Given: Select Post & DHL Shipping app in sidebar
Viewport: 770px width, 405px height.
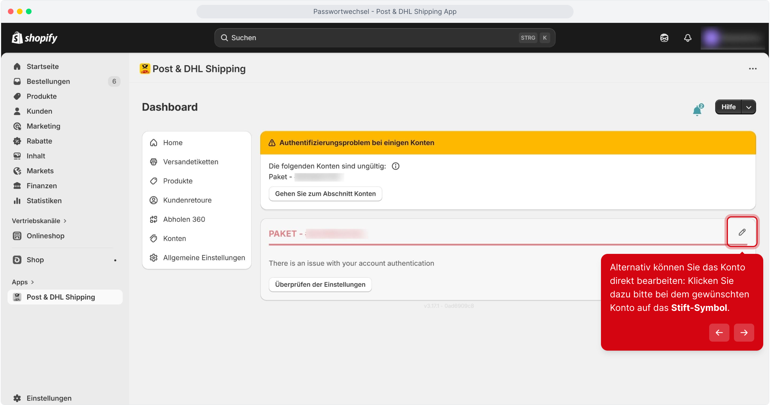Looking at the screenshot, I should 65,297.
